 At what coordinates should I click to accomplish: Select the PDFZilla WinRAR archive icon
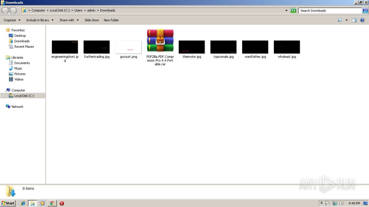click(160, 41)
